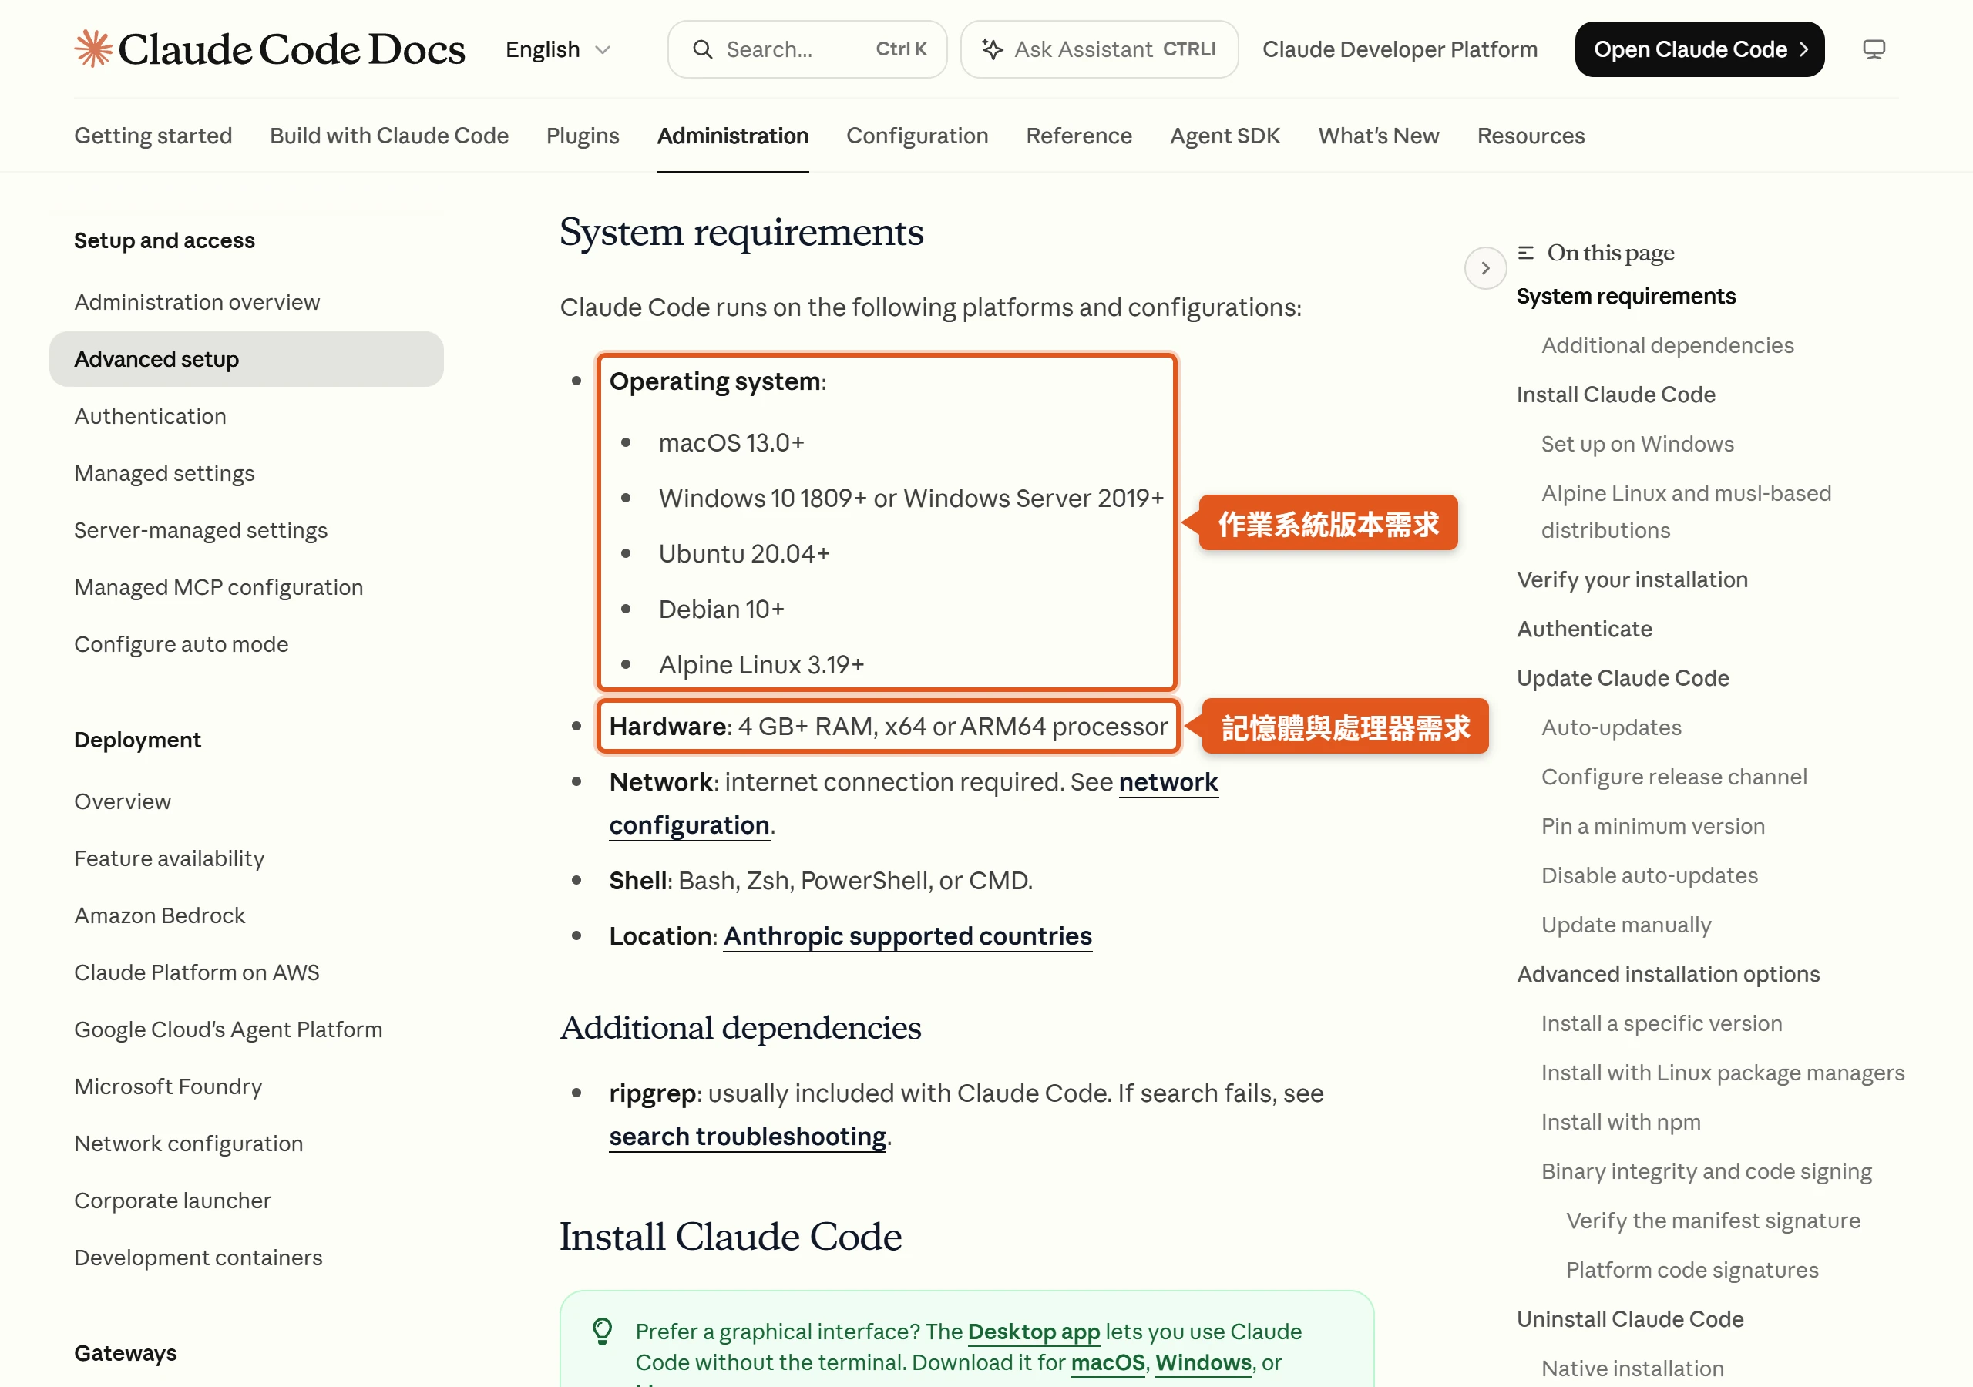Select Advanced setup in sidebar

(247, 359)
